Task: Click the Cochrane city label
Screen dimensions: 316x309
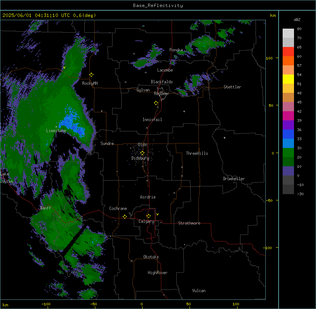Action: pos(118,208)
